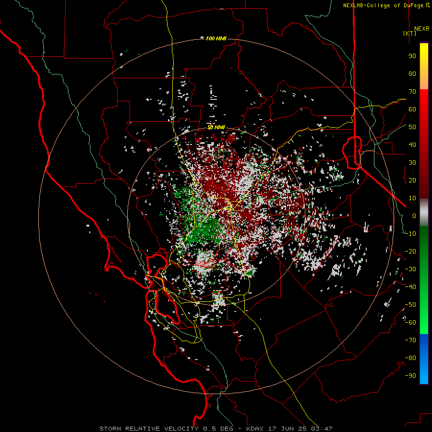Screen dimensions: 432x432
Task: Click the -80 value on velocity scale
Action: pyautogui.click(x=410, y=358)
